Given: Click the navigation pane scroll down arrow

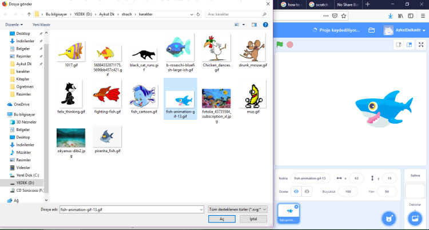Looking at the screenshot, I should (46, 200).
